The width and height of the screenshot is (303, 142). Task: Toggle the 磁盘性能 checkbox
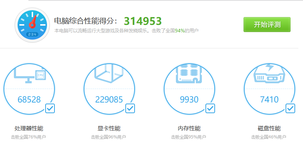point(290,109)
